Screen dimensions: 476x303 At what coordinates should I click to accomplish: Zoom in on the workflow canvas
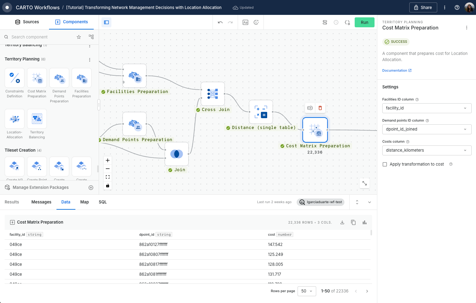108,160
